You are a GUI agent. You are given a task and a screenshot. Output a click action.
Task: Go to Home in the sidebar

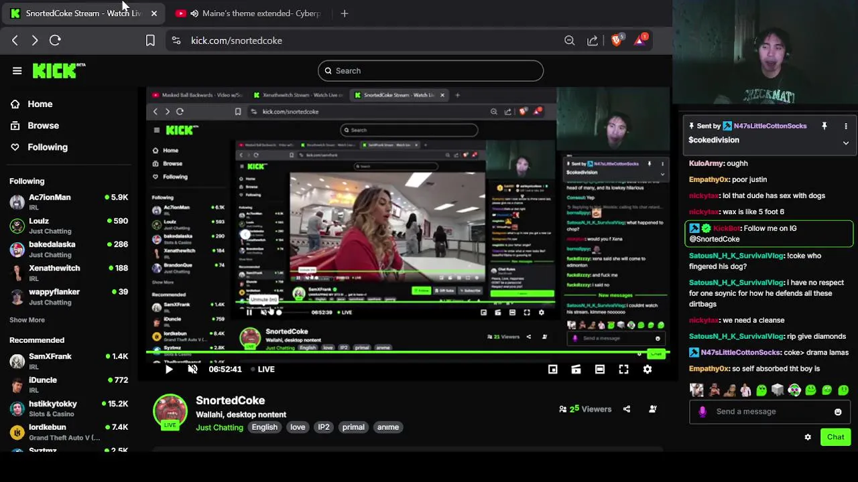point(40,104)
